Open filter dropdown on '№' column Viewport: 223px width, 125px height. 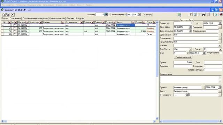(x=9, y=22)
